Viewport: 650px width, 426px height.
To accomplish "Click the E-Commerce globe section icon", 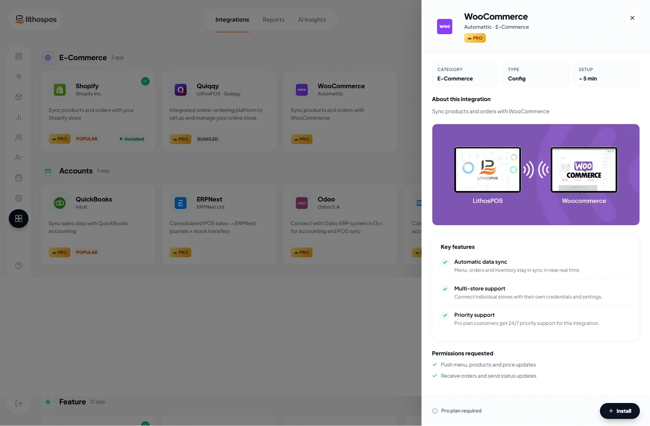I will [x=48, y=57].
